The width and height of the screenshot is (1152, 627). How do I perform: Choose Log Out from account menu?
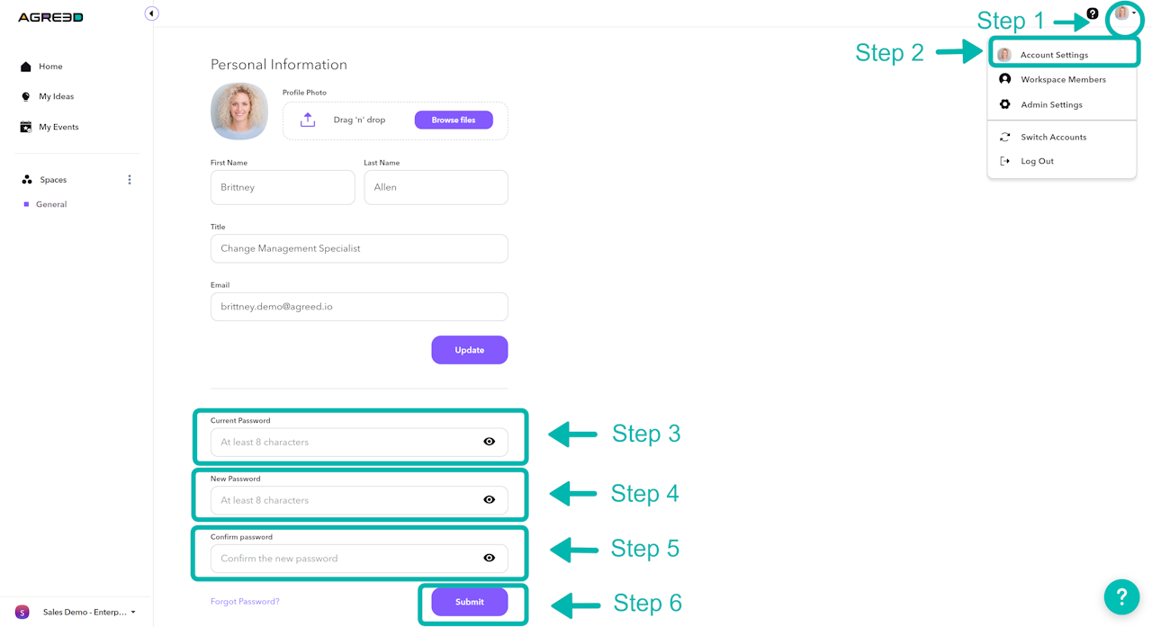pos(1037,161)
